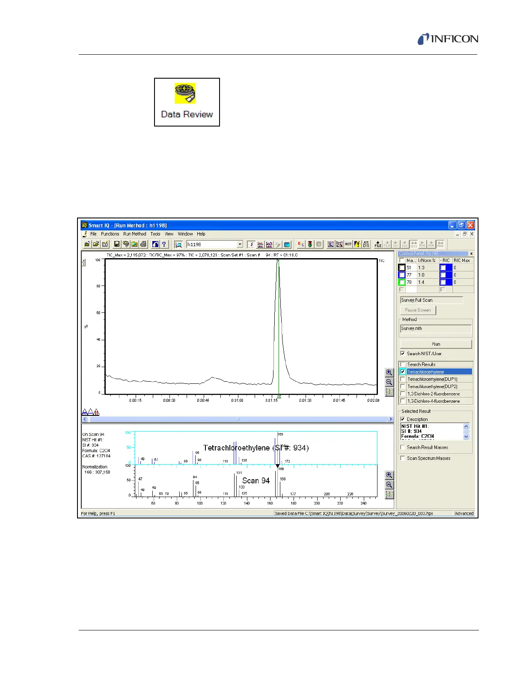Open the File menu
The width and height of the screenshot is (523, 677).
[x=93, y=234]
